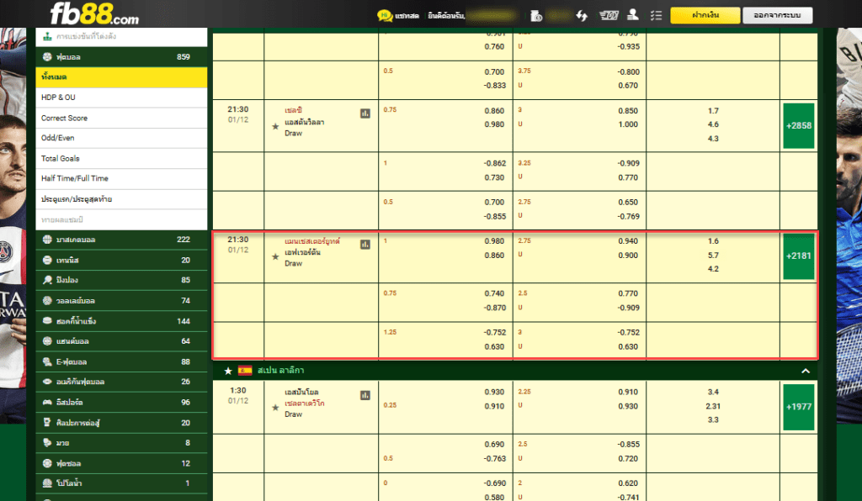Click over odds 0.940
Screen dimensions: 862x501
(628, 241)
